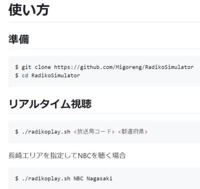Viewport: 200px width, 189px height.
Task: Click the GitHub RadikoSimulator URL in code
Action: (124, 67)
